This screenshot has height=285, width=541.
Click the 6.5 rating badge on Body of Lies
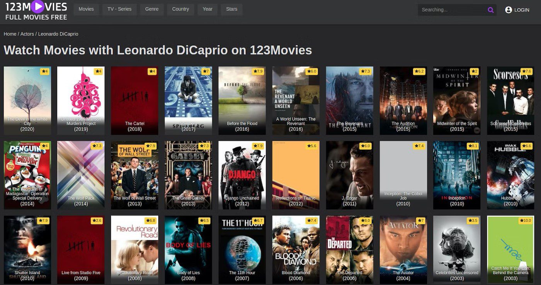(x=204, y=221)
